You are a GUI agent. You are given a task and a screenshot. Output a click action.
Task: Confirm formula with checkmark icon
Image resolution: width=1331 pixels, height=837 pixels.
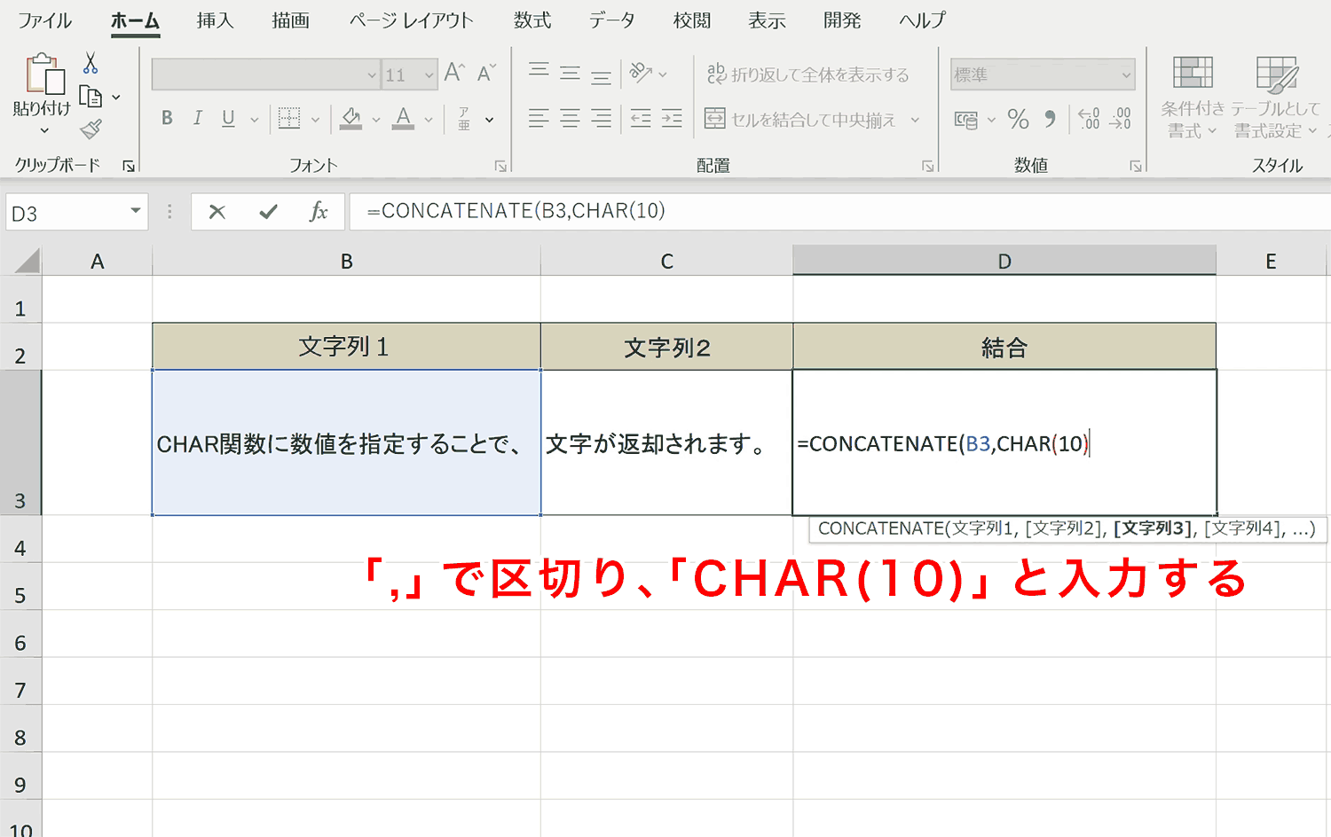click(x=268, y=212)
